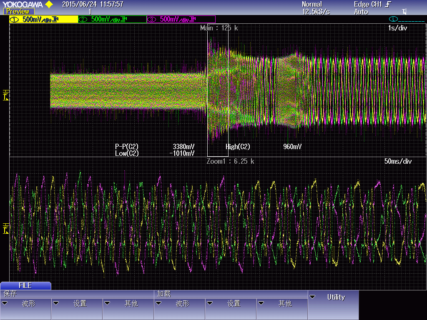Toggle magenta channel 3 500mV/div label
Screen dimensions: 427x320
click(x=181, y=19)
